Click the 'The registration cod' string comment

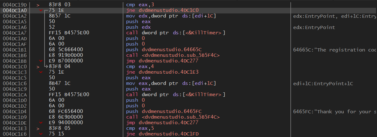(335, 50)
